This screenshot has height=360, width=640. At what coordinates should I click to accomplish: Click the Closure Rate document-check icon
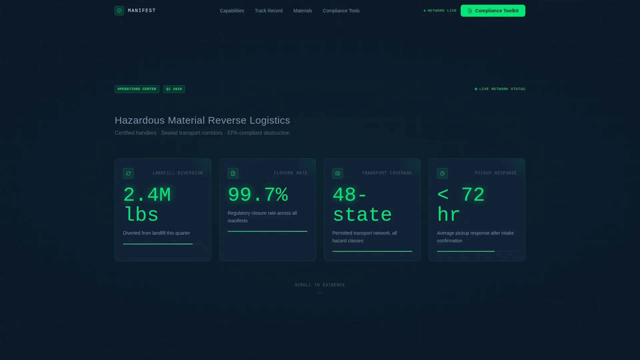pyautogui.click(x=233, y=173)
